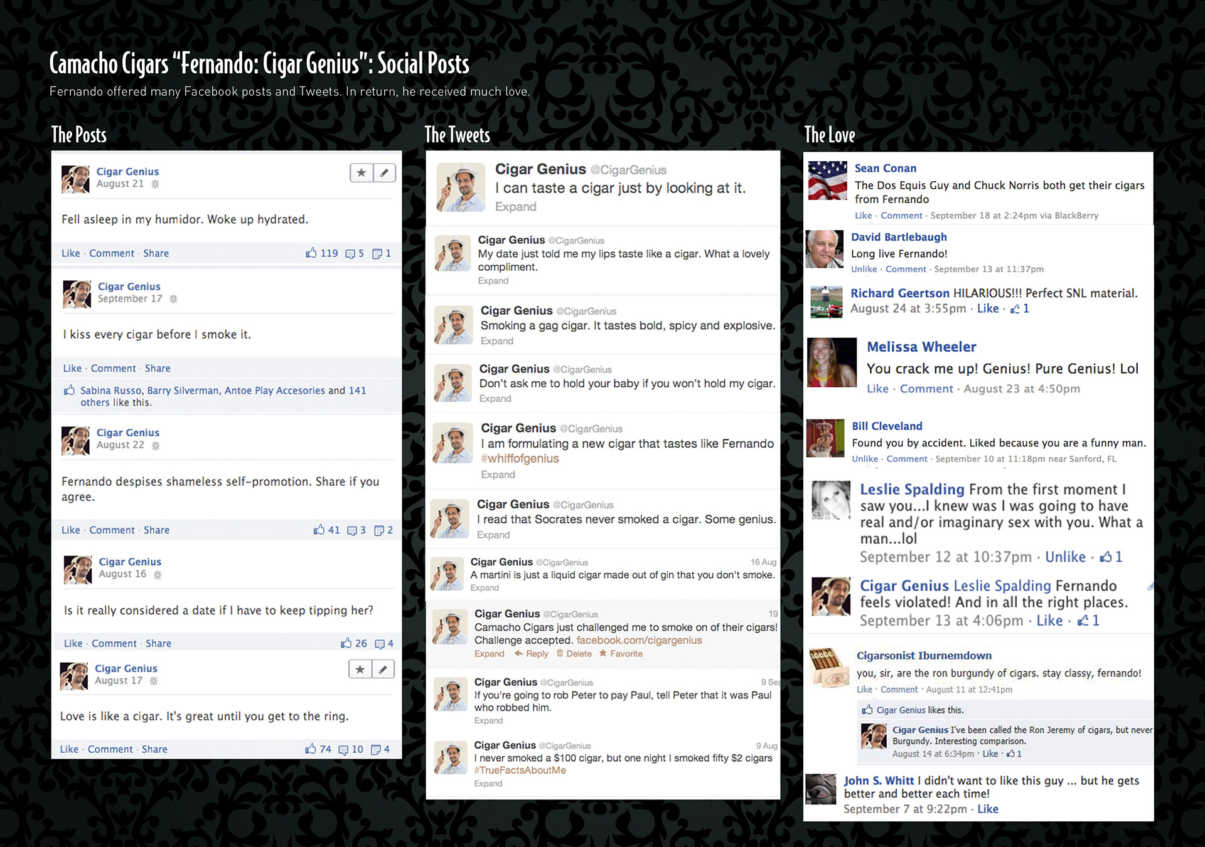1205x847 pixels.
Task: Open Sean Conan profile name
Action: (x=886, y=168)
